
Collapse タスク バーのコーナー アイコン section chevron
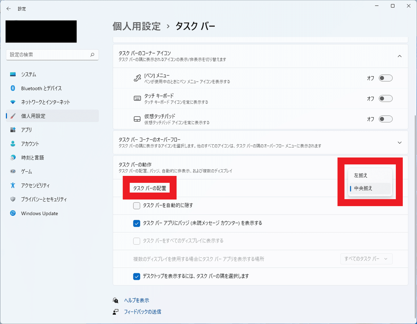click(x=400, y=56)
